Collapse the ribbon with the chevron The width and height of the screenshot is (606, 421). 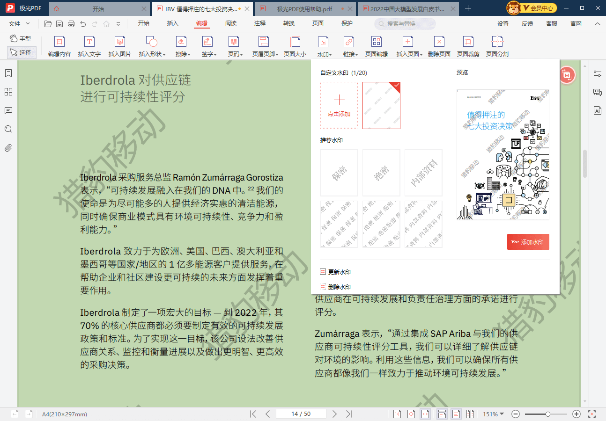[597, 23]
